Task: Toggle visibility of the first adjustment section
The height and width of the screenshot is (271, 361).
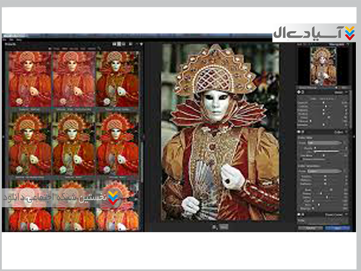Action: point(298,93)
